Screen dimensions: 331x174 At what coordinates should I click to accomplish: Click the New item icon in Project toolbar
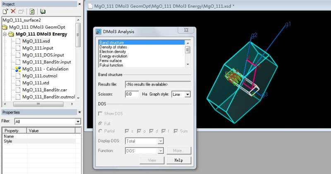coord(5,12)
